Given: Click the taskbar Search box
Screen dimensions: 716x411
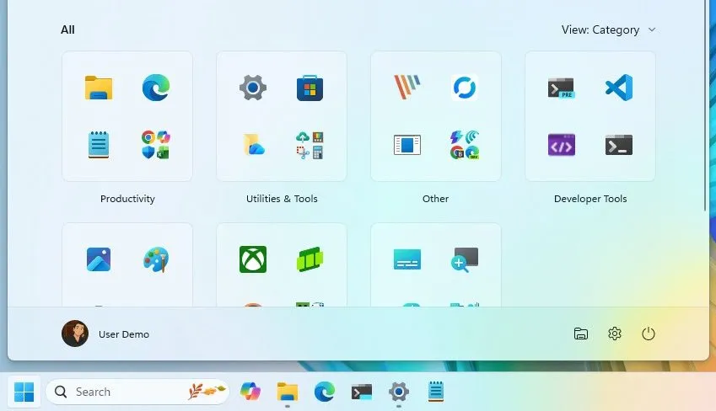Looking at the screenshot, I should click(x=137, y=392).
